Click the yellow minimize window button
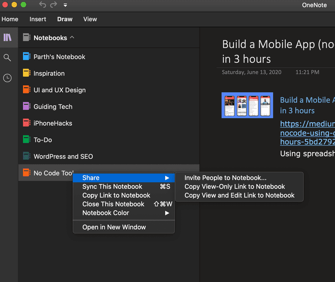 pos(14,4)
